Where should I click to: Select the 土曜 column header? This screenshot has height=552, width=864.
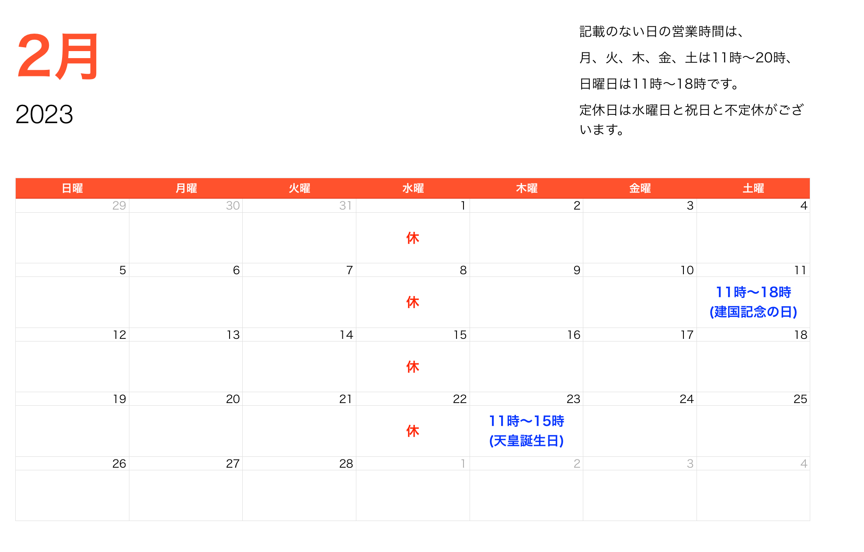pos(753,188)
